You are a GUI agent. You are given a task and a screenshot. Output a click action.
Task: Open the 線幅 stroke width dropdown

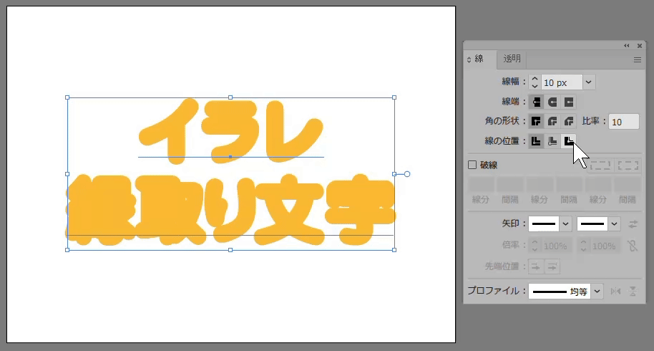588,82
